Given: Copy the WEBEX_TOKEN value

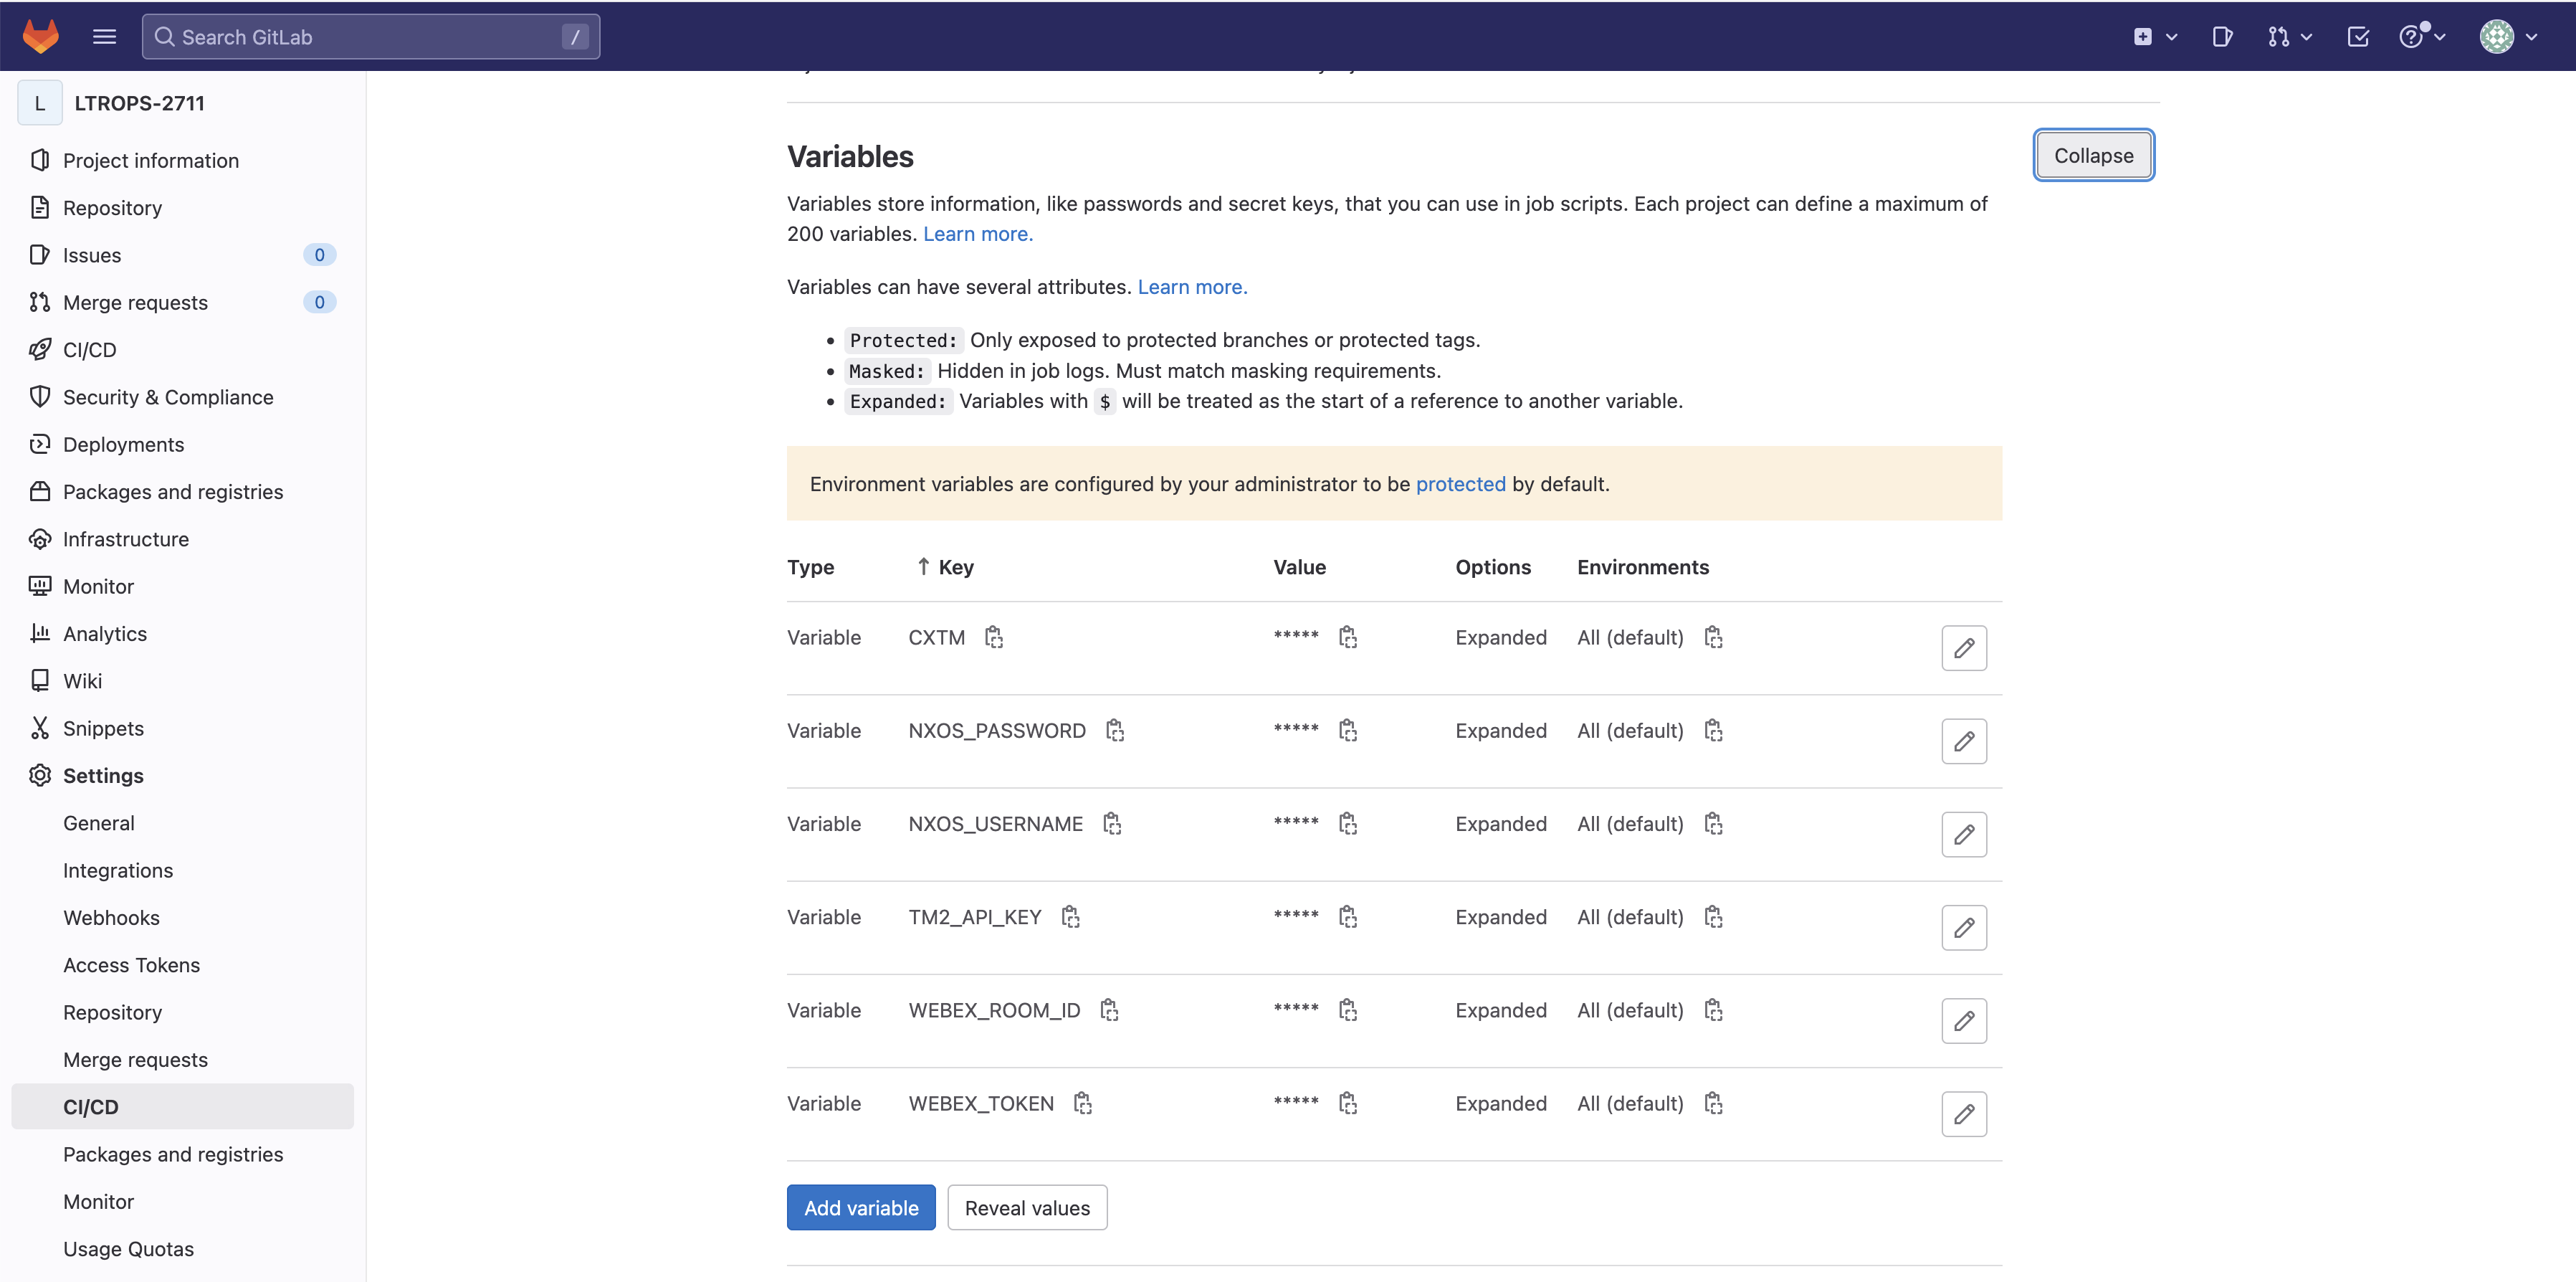Looking at the screenshot, I should coord(1347,1103).
